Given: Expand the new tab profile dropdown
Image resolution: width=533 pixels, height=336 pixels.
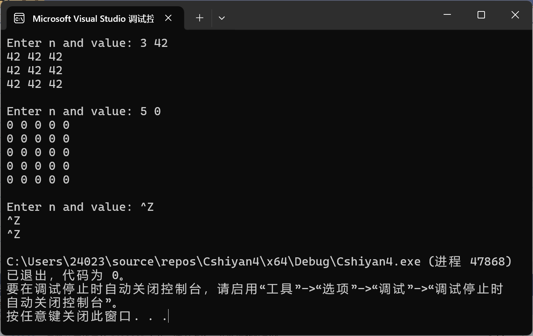Looking at the screenshot, I should click(x=222, y=18).
